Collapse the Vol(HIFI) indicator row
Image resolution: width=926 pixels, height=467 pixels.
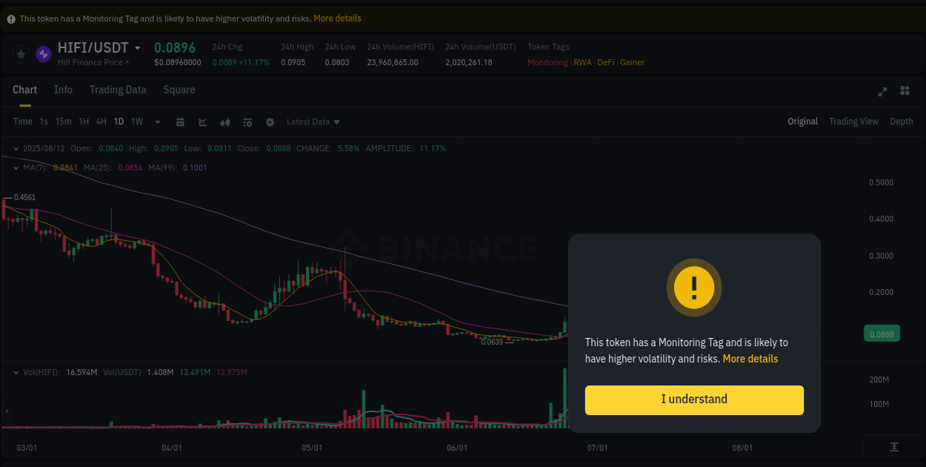pyautogui.click(x=15, y=372)
